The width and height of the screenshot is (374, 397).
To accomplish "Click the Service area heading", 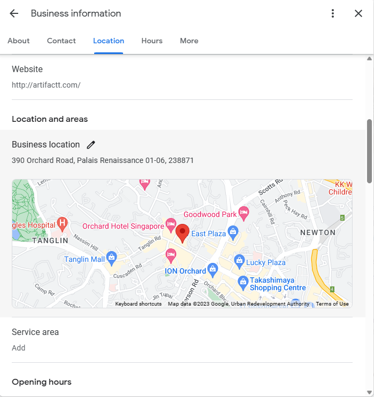I will (35, 332).
